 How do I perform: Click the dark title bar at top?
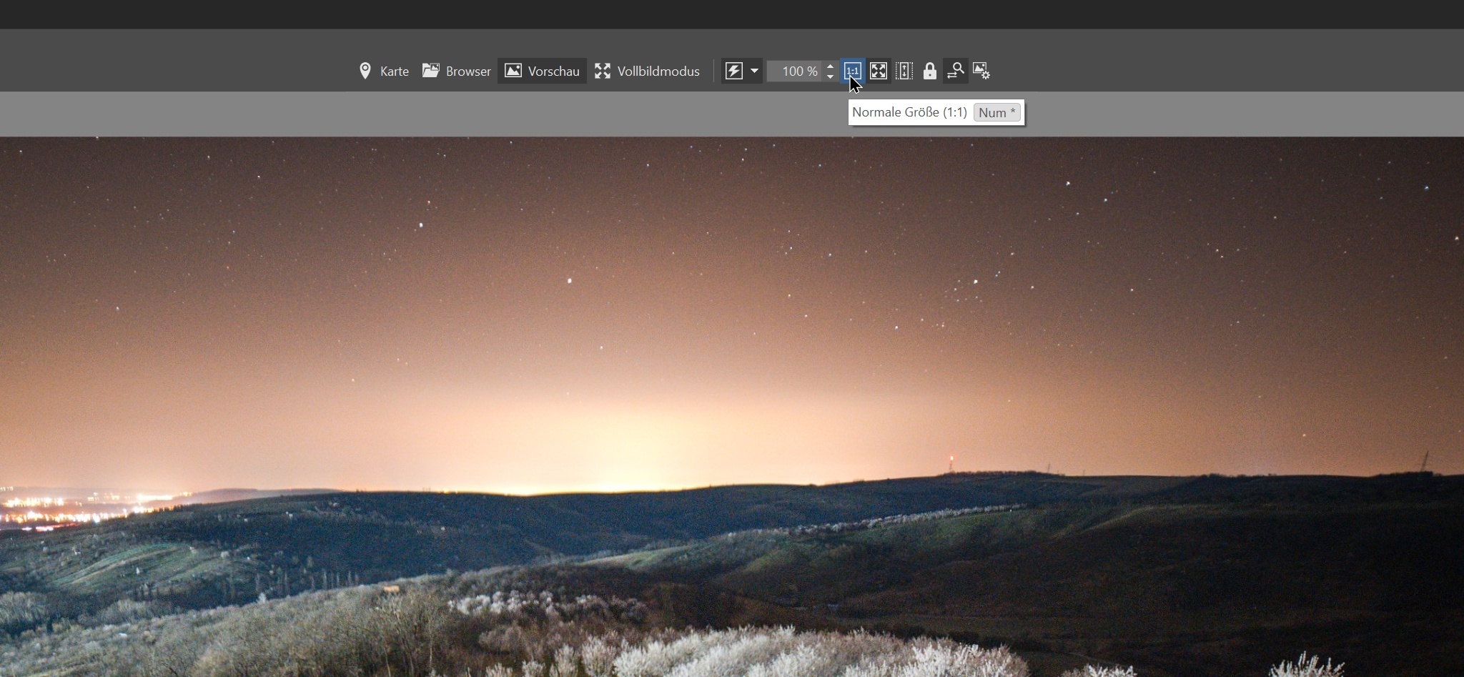point(732,14)
